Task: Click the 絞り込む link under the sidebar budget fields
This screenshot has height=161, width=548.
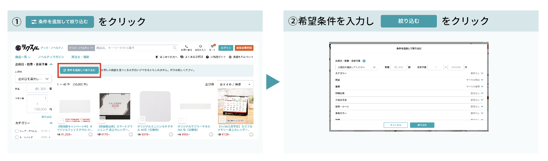Action: click(47, 117)
